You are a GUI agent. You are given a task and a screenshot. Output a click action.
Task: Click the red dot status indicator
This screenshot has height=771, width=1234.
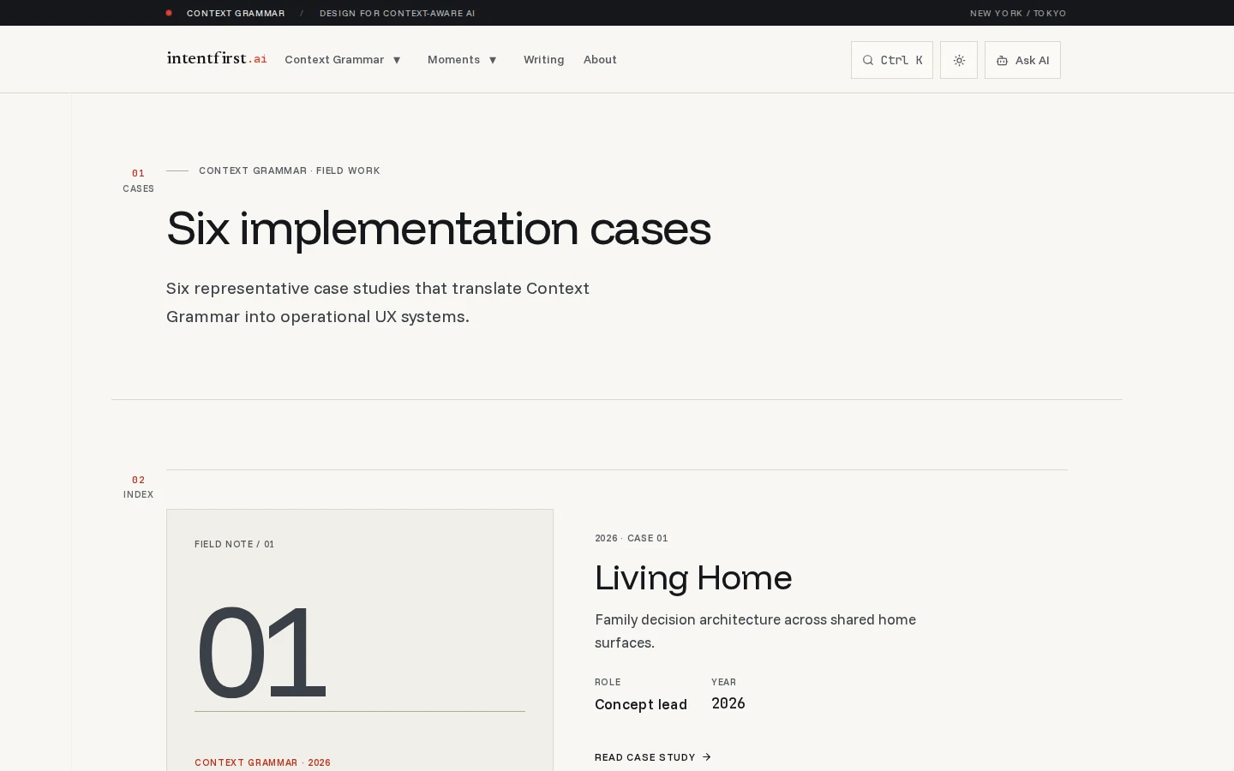point(169,13)
